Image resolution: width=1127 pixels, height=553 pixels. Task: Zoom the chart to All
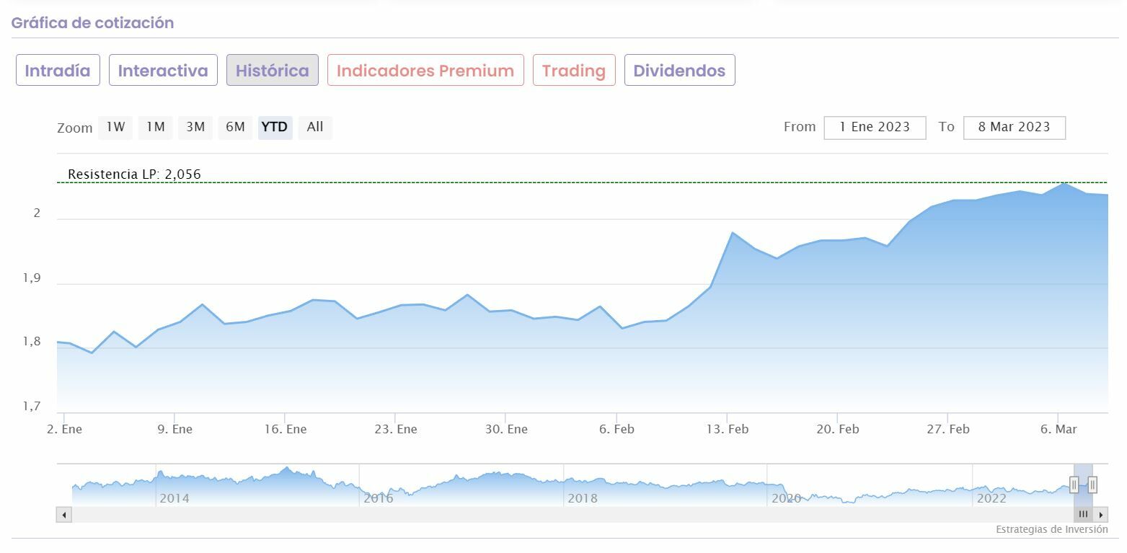[x=315, y=128]
